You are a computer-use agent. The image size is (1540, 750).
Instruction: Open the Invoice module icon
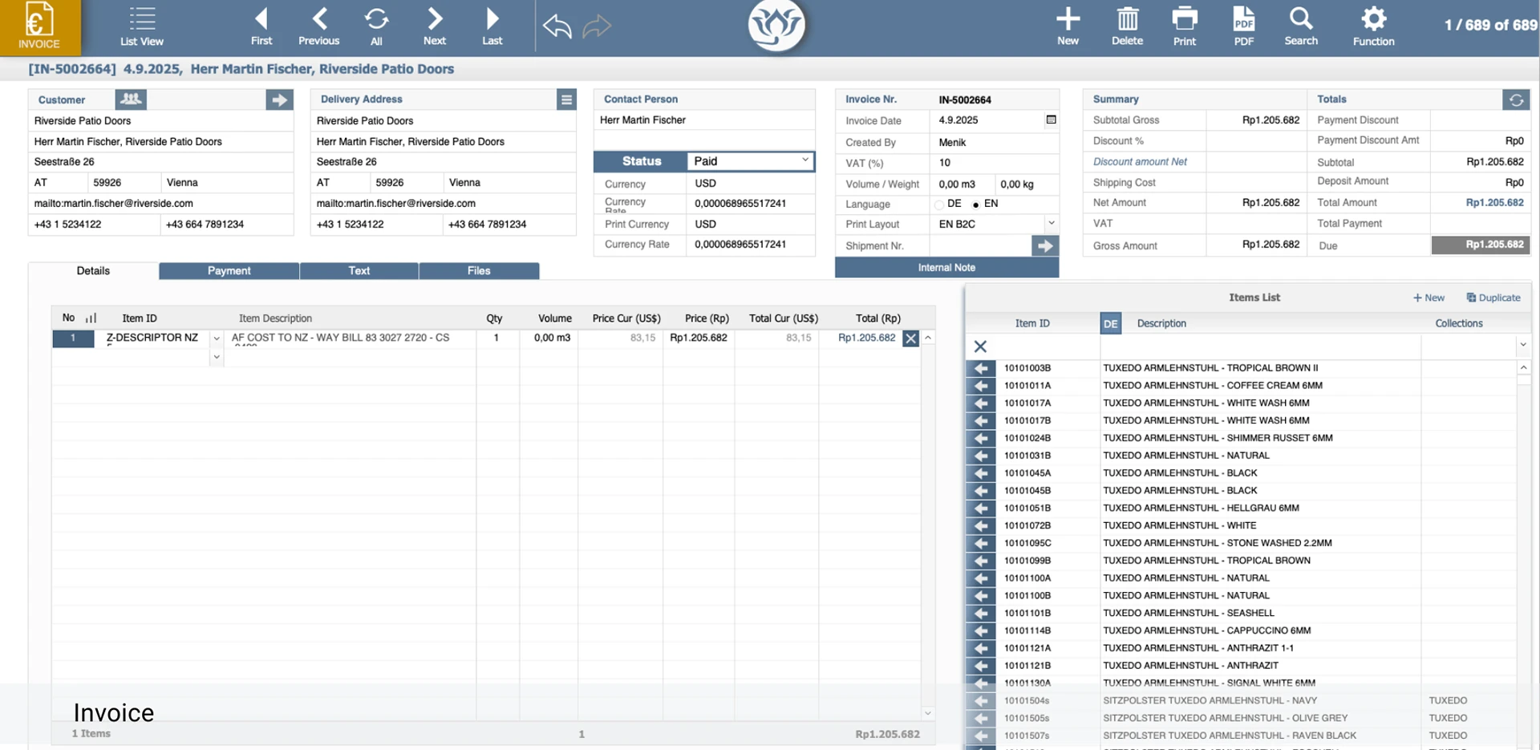coord(39,27)
